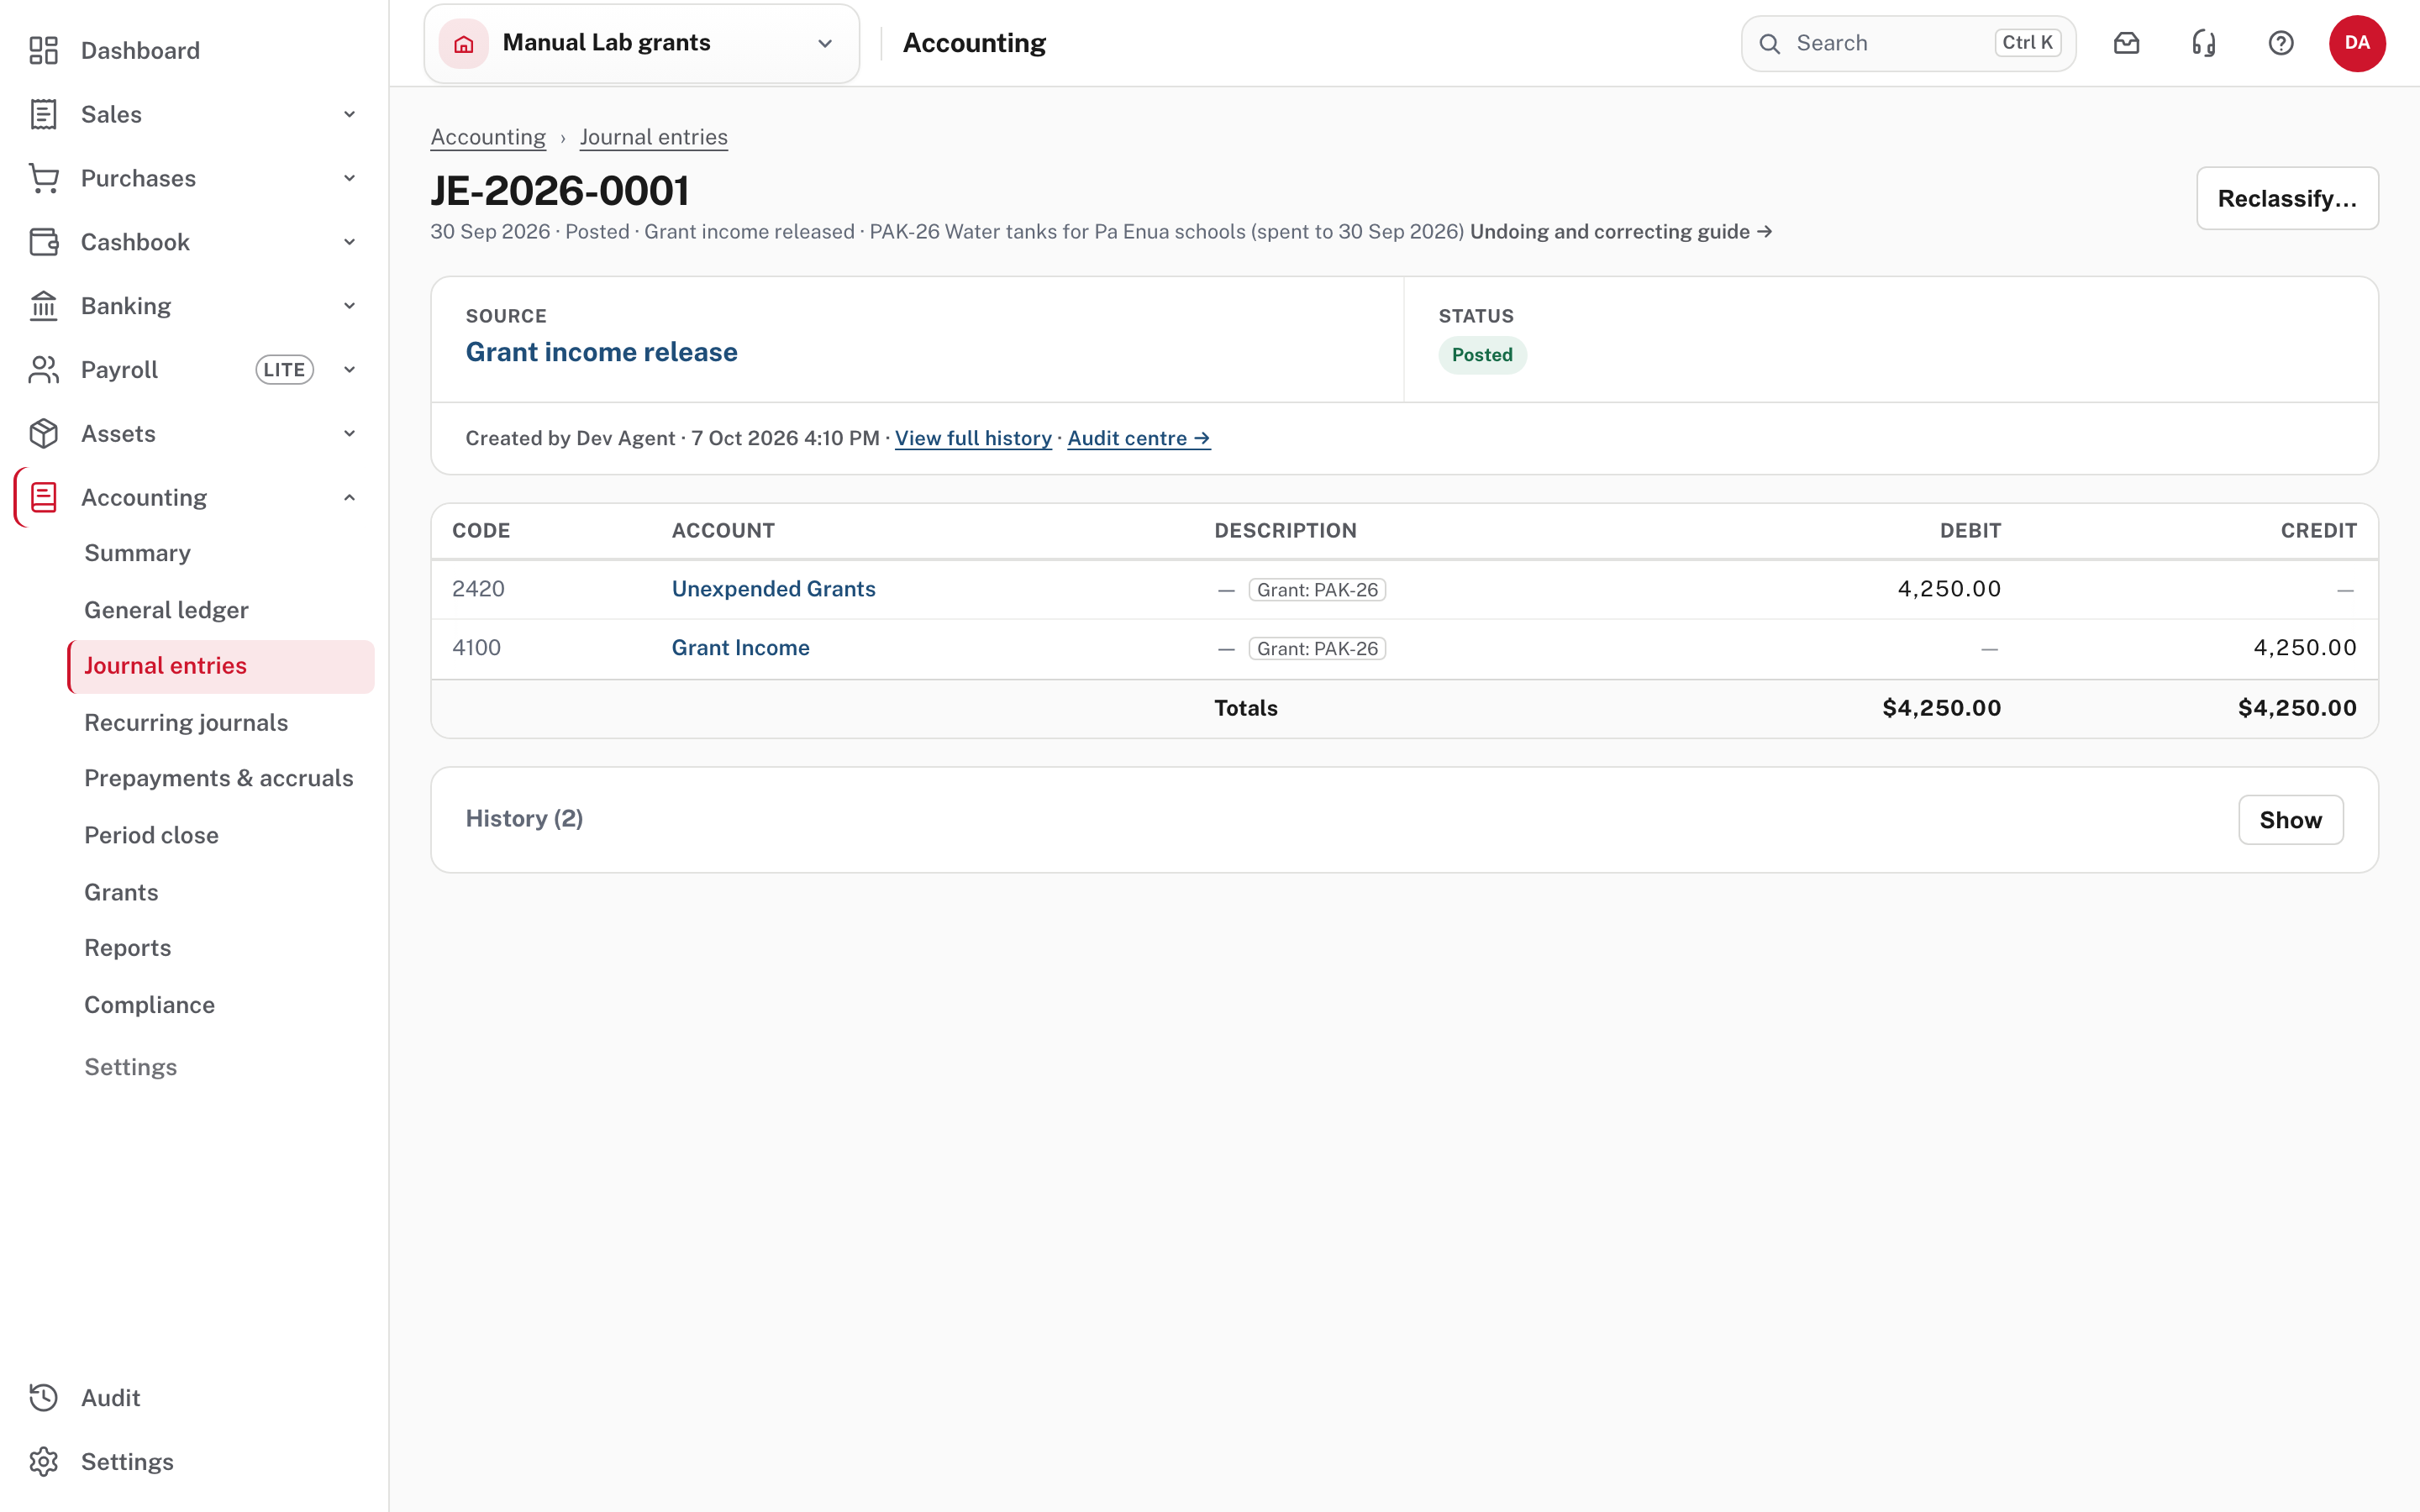2420x1512 pixels.
Task: Focus the Search input field
Action: pyautogui.click(x=1908, y=43)
